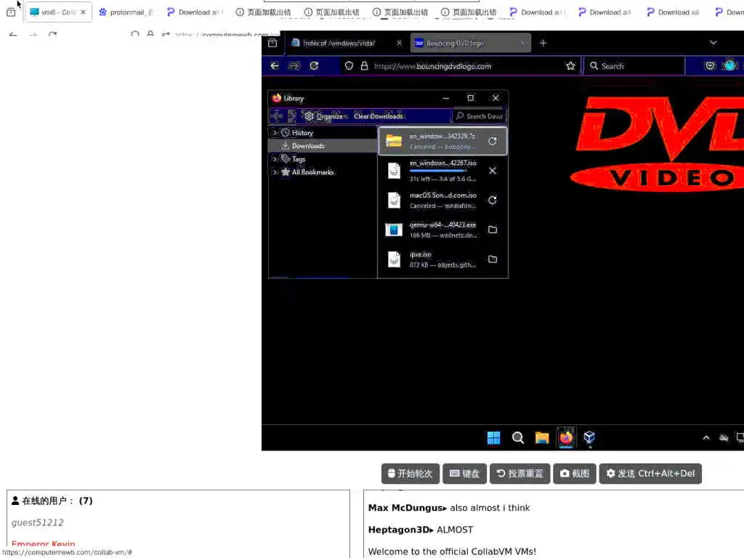Close the vm6 outer tab
The width and height of the screenshot is (744, 558).
pyautogui.click(x=83, y=12)
